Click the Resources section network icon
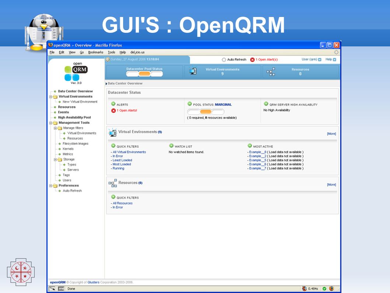390x293 pixels. pyautogui.click(x=113, y=183)
